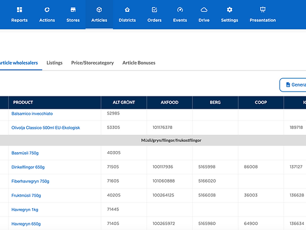Click the BERG column header

coord(215,103)
